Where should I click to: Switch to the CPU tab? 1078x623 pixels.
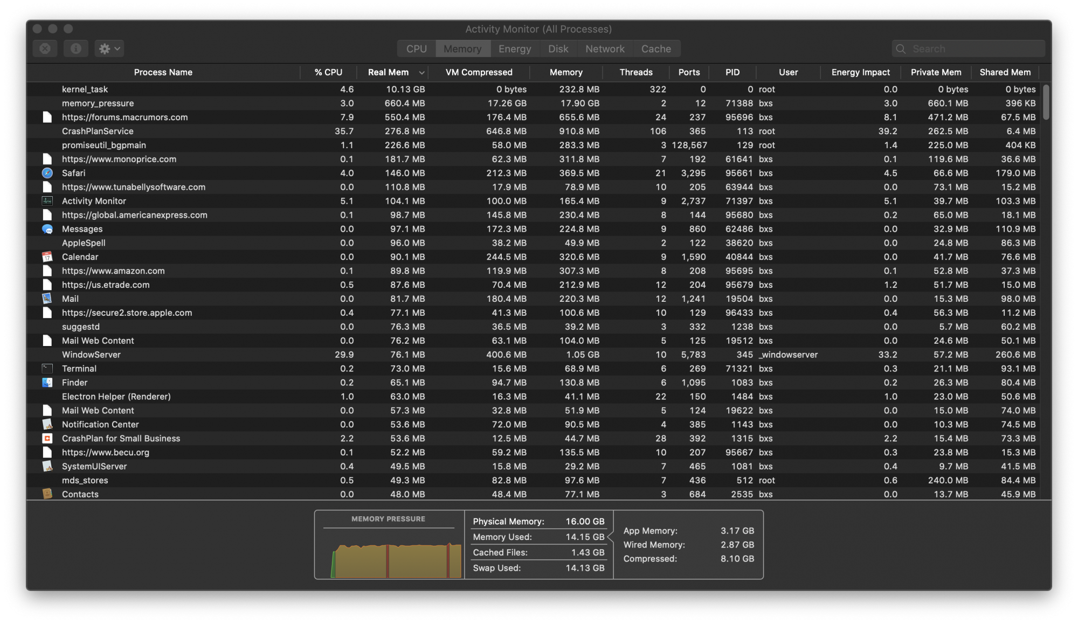pos(416,49)
